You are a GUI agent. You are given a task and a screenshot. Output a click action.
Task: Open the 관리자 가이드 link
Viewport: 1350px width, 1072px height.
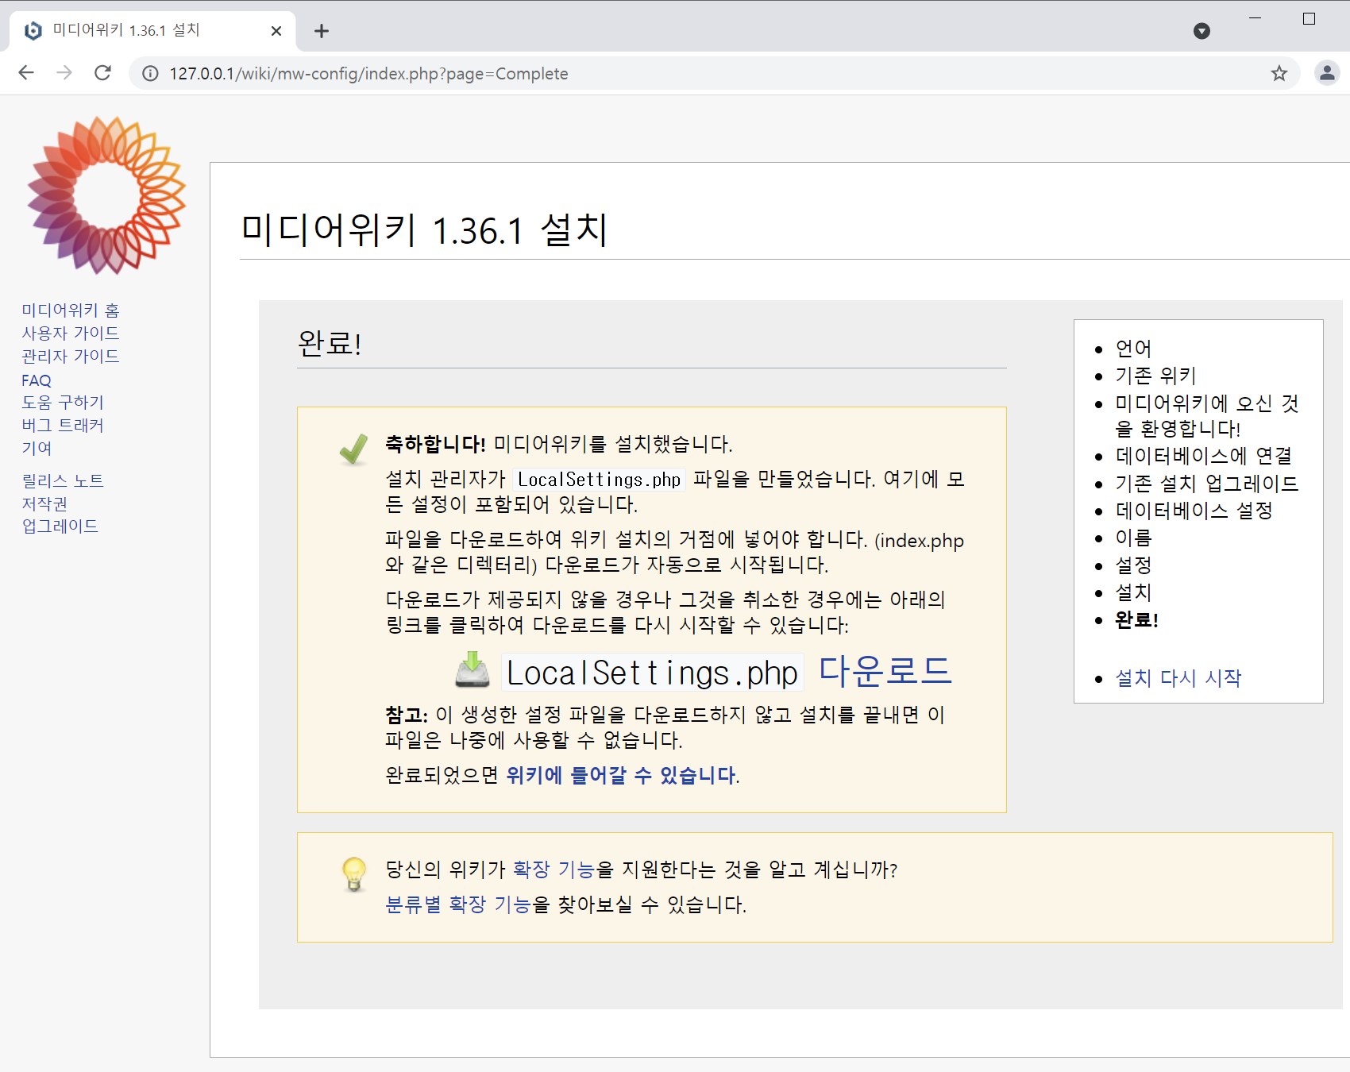[x=71, y=356]
